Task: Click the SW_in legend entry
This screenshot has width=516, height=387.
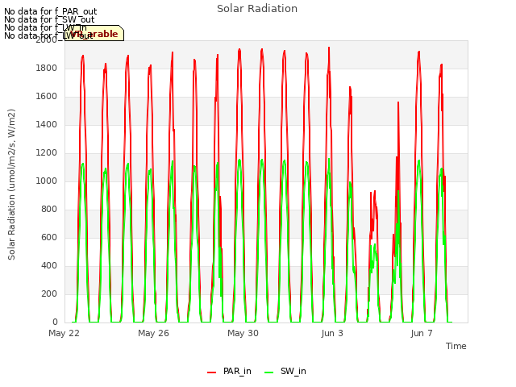Action: pos(285,371)
